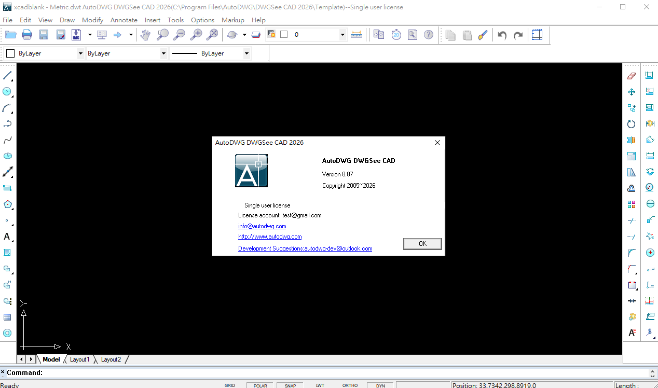Toggle DYN dynamic input in status bar
Viewport: 658px width, 388px height.
point(380,385)
